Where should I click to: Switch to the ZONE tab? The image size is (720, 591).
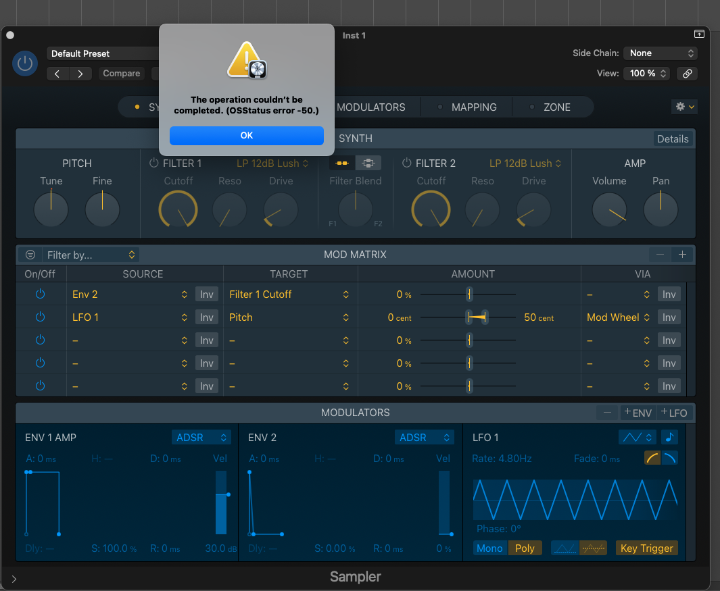(556, 107)
